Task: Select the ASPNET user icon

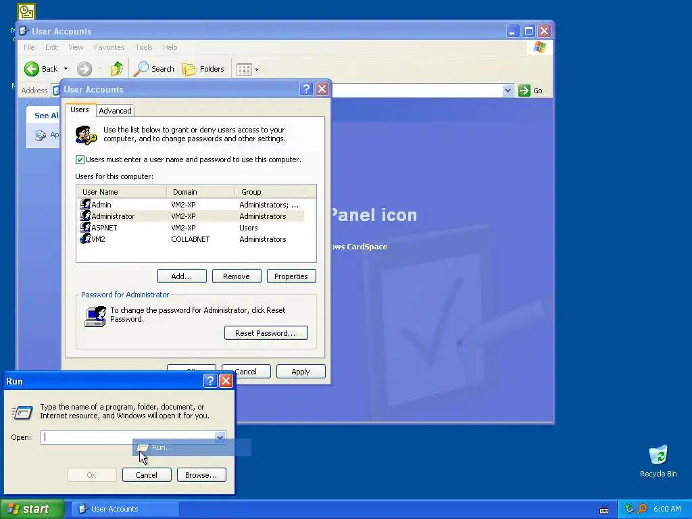Action: pos(85,228)
